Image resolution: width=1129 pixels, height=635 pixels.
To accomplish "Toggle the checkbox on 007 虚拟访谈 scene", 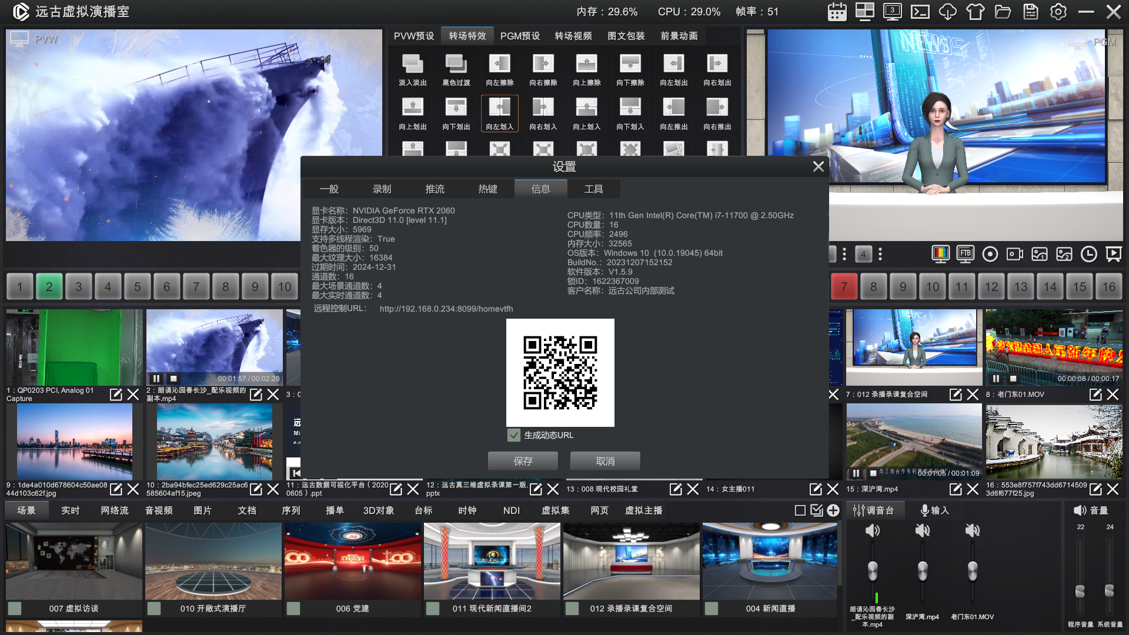I will coord(15,609).
